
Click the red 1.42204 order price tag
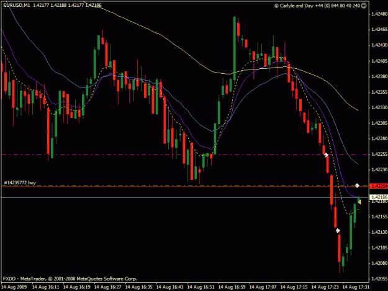coord(379,186)
